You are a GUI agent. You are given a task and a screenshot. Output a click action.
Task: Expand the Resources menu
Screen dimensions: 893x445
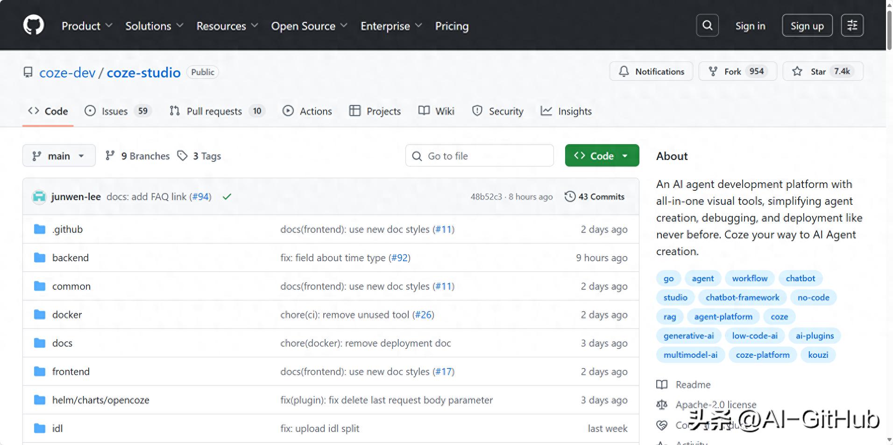point(227,26)
